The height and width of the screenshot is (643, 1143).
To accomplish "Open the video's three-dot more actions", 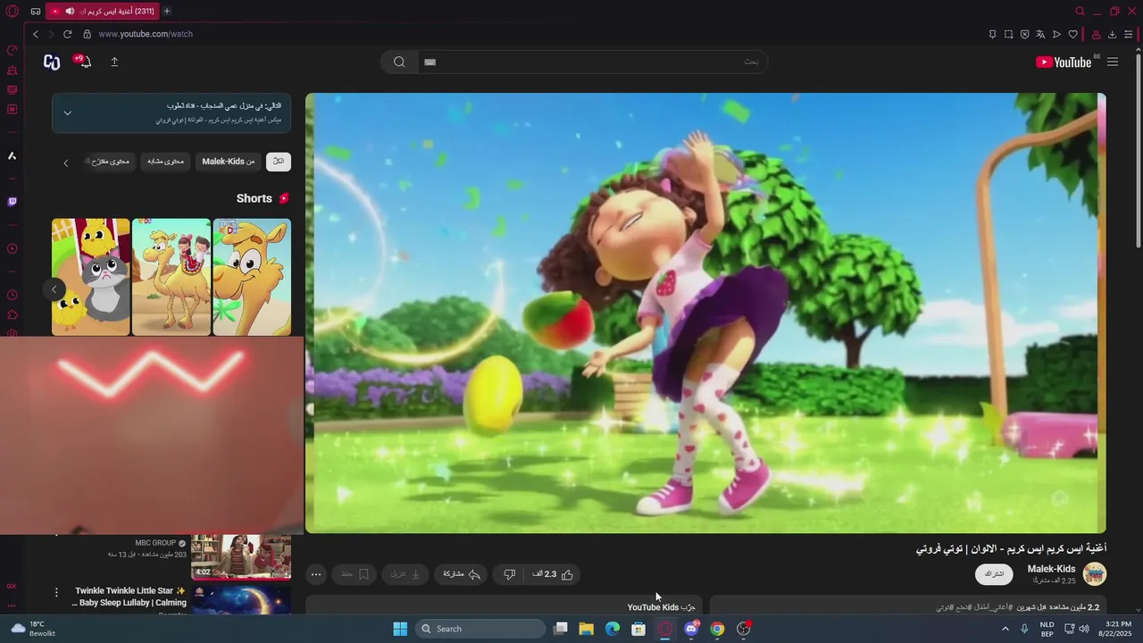I will [316, 574].
